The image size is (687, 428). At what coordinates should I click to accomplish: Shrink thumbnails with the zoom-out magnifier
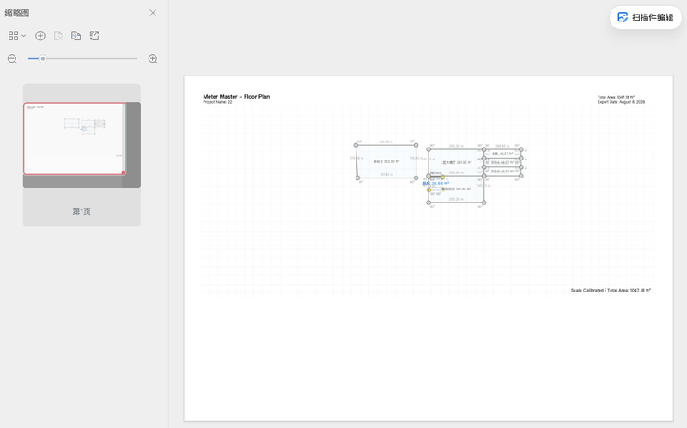(x=12, y=58)
